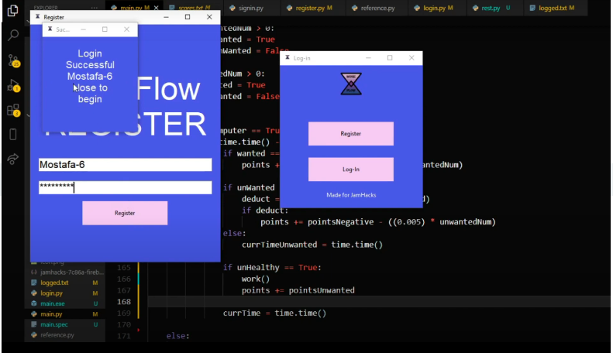Click the masked password input field
Screen dimensions: 613x353
pyautogui.click(x=125, y=187)
